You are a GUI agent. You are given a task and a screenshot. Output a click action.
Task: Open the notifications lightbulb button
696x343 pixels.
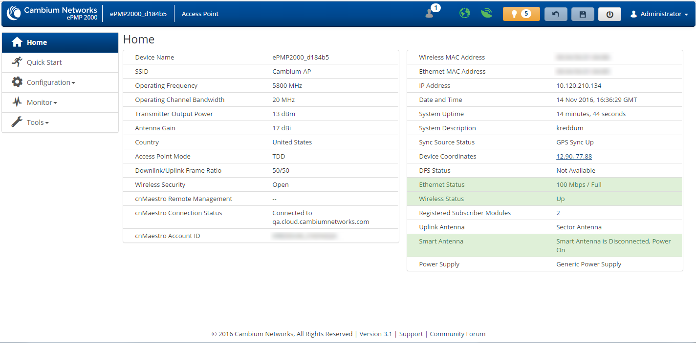tap(521, 14)
